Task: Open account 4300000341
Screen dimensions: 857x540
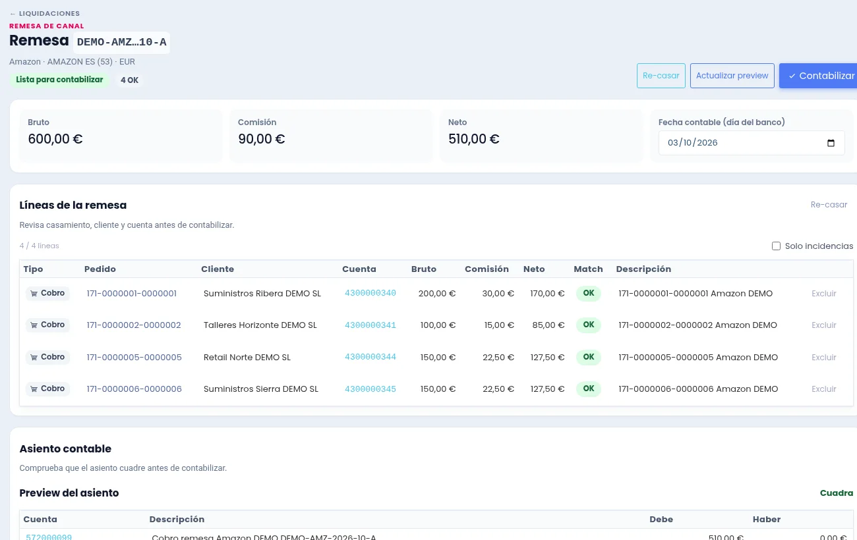Action: (370, 325)
